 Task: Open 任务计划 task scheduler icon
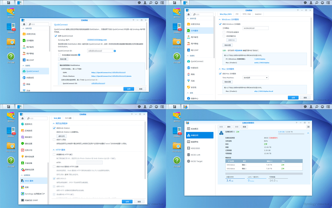point(23,150)
